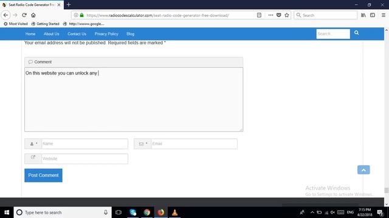Switch to Firefox on the taskbar

point(160,213)
